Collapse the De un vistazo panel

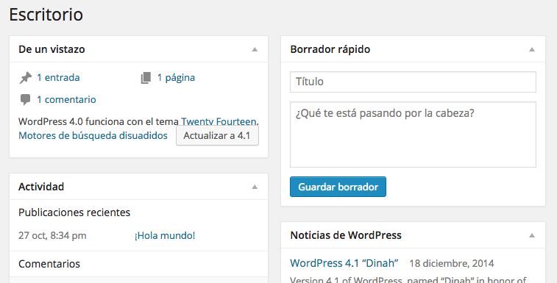coord(255,49)
